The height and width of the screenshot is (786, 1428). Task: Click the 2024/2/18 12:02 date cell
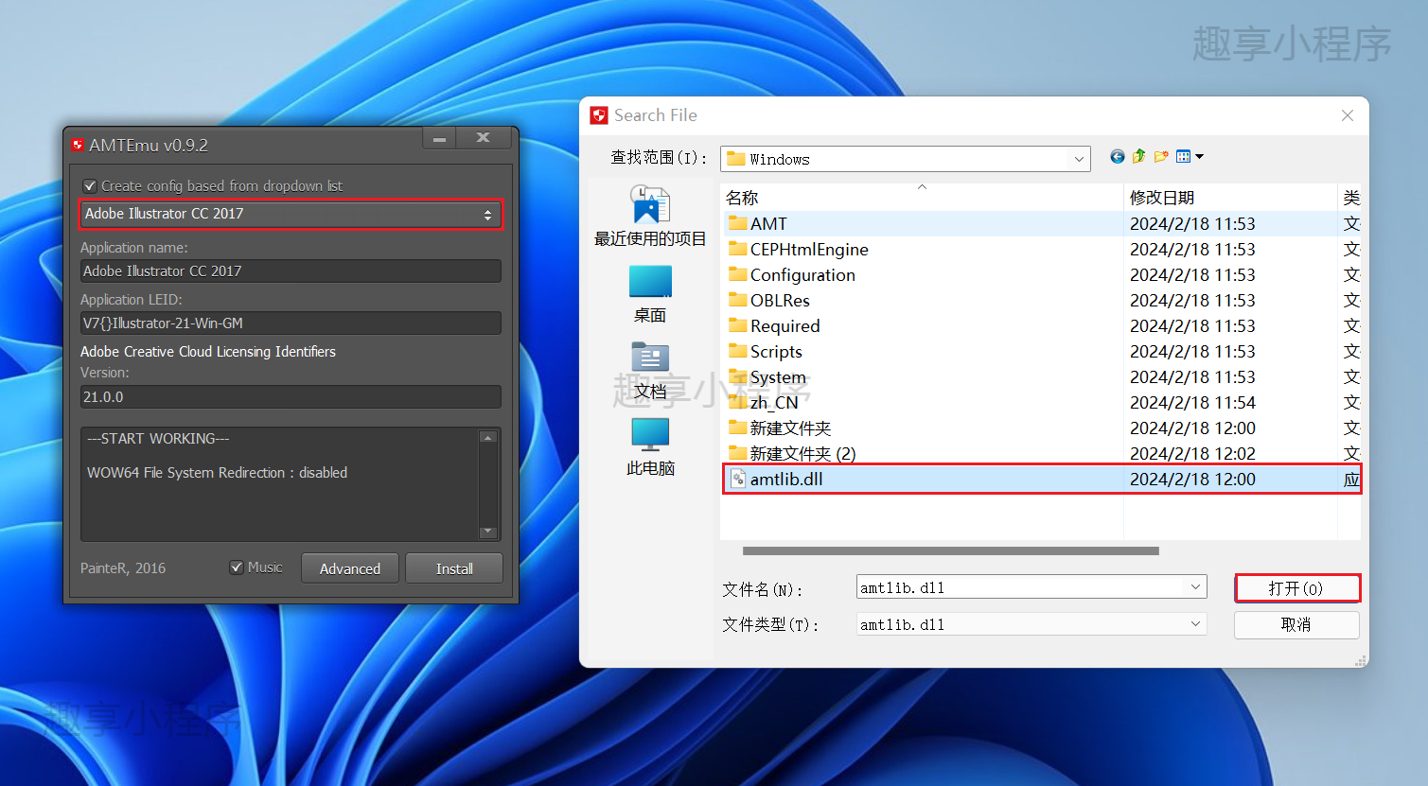click(x=1192, y=454)
